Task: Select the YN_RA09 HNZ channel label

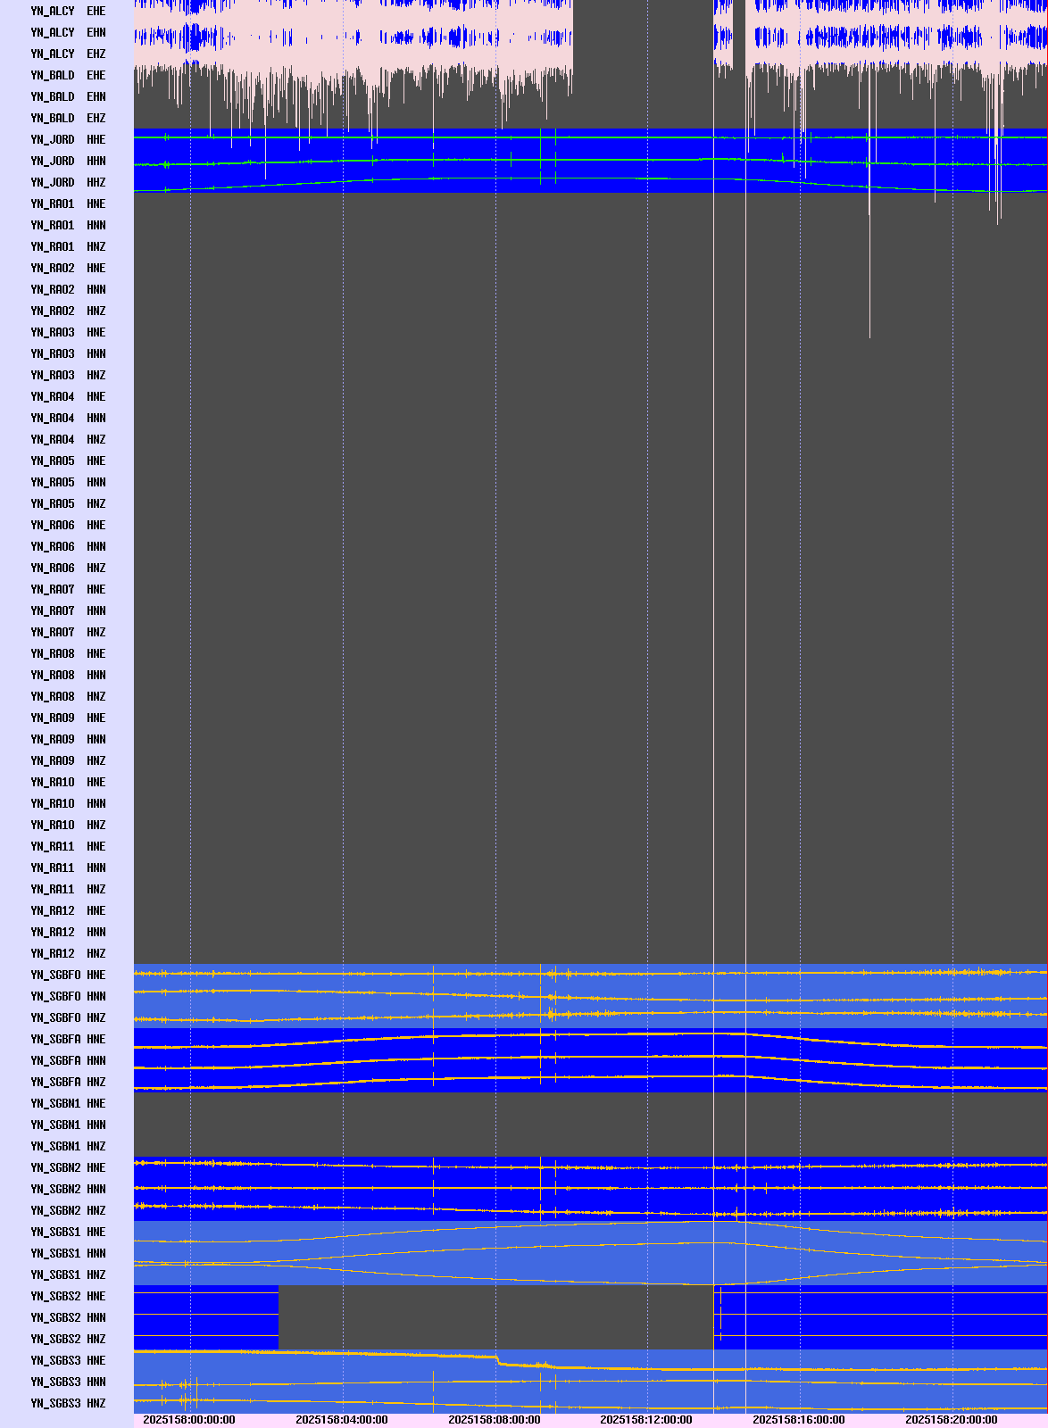Action: click(68, 760)
